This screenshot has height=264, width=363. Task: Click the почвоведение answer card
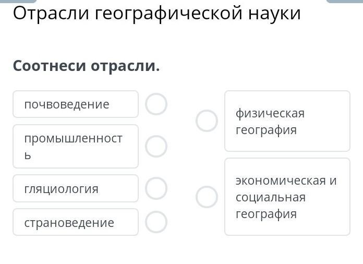(x=76, y=104)
